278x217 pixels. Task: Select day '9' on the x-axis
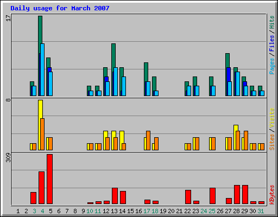click(83, 211)
